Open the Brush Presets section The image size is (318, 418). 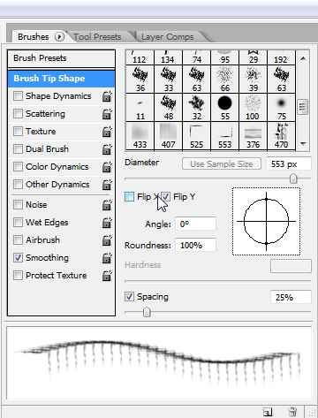[61, 58]
